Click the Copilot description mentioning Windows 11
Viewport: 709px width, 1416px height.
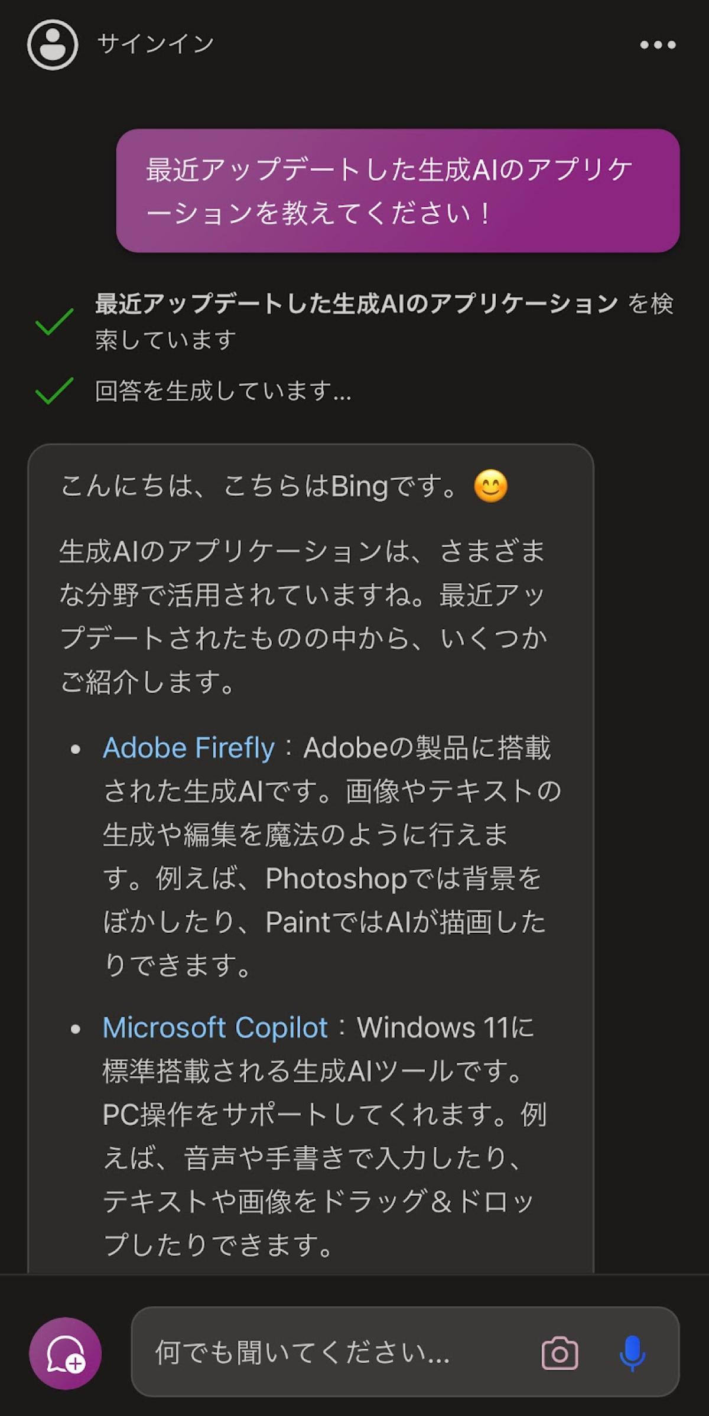pyautogui.click(x=324, y=1137)
